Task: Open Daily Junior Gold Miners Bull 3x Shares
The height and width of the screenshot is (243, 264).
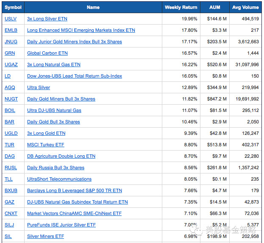Action: click(74, 42)
